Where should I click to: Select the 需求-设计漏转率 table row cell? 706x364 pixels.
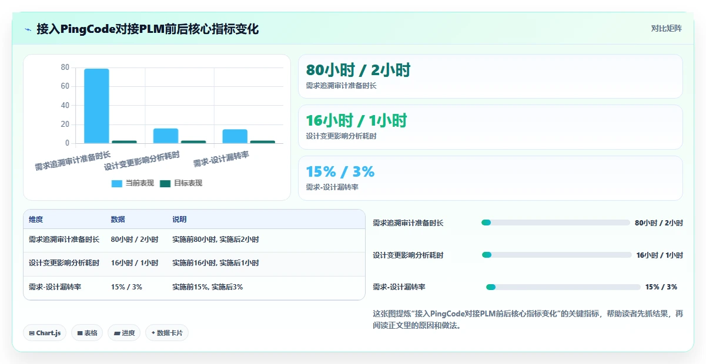coord(55,287)
